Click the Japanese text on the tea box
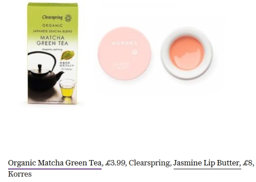This screenshot has height=182, width=256. [x=68, y=64]
